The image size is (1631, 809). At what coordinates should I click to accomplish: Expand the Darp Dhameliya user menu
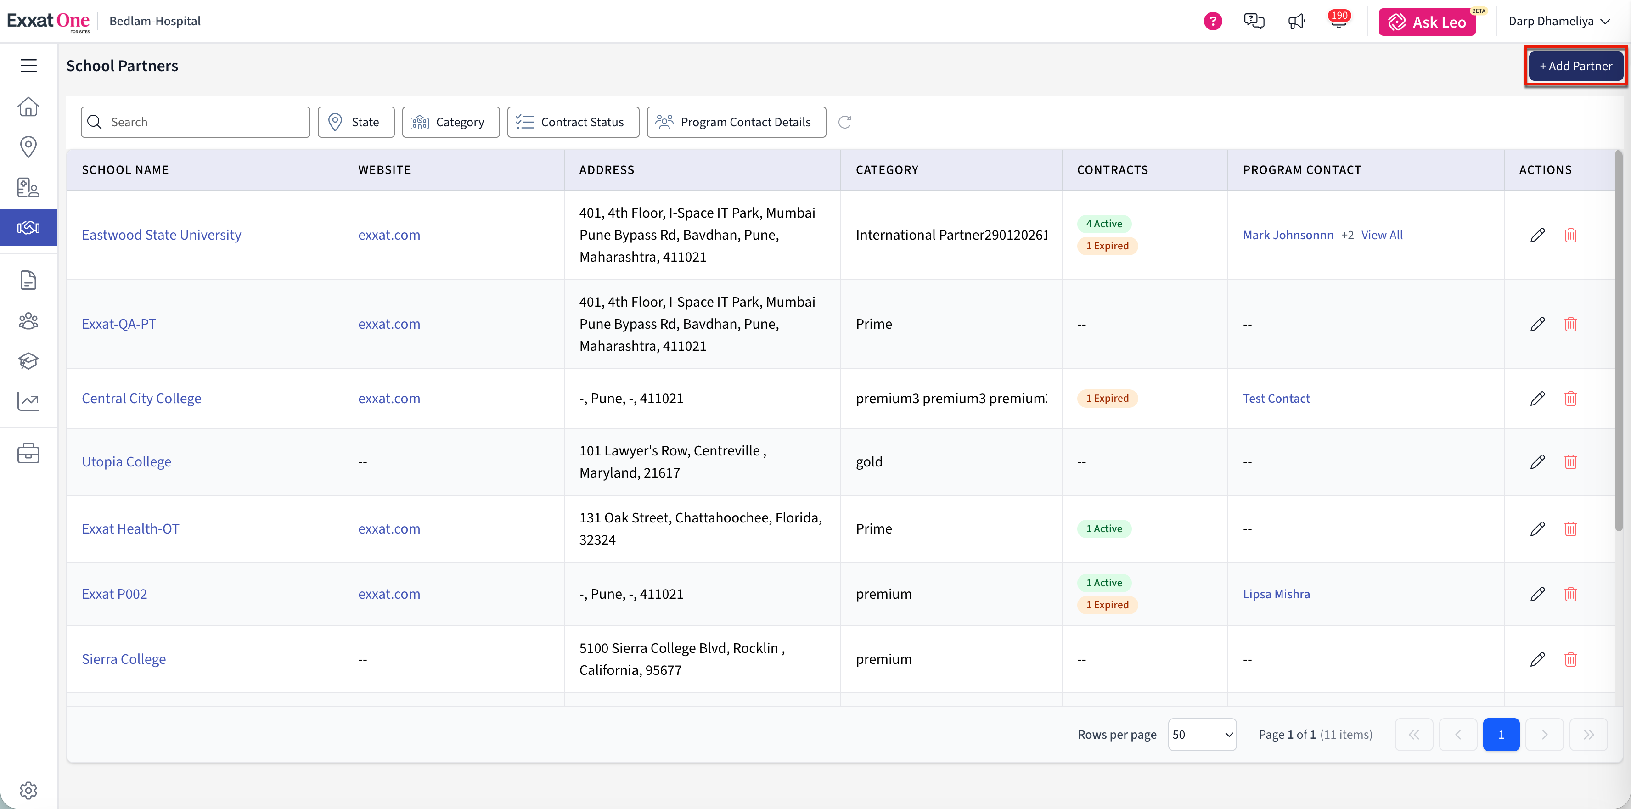[1559, 21]
